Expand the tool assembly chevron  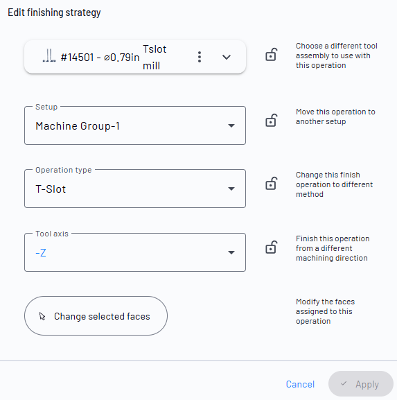coord(227,57)
